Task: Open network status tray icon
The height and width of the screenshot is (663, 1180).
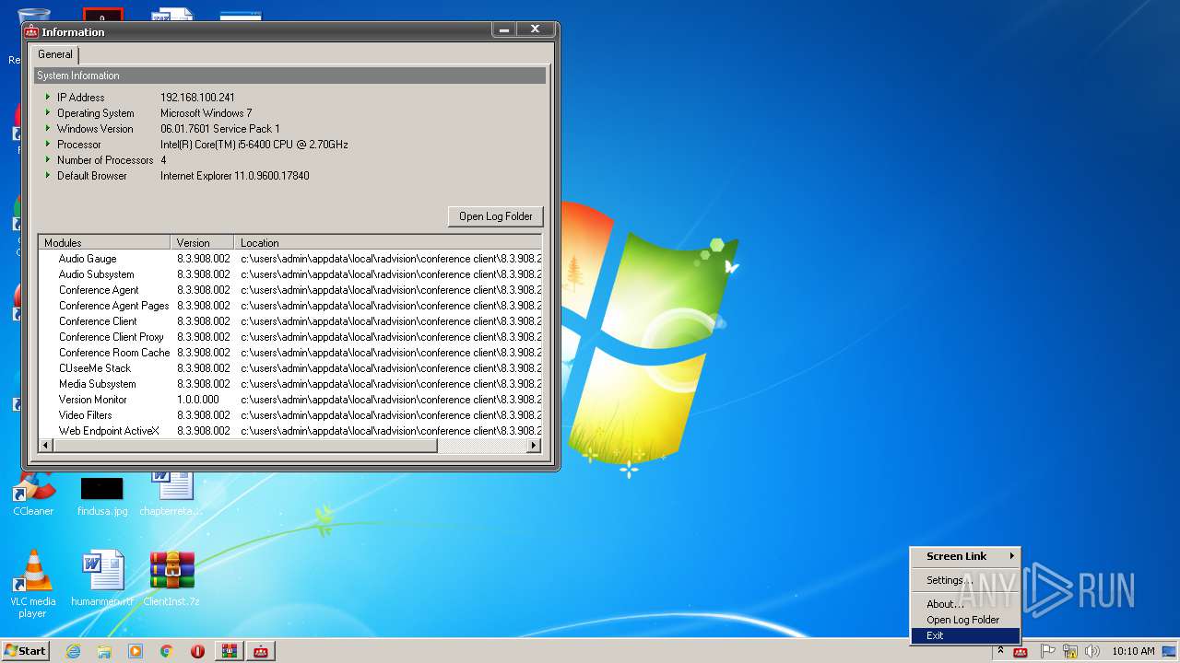Action: (1070, 651)
